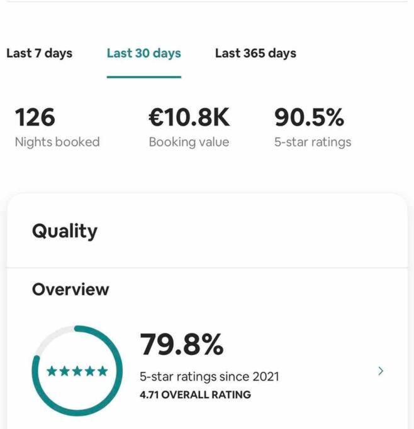Open the 5-star ratings since 2021 text
This screenshot has height=429, width=414.
209,377
